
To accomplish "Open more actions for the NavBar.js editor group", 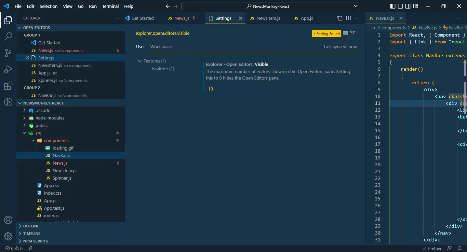I will [x=459, y=18].
